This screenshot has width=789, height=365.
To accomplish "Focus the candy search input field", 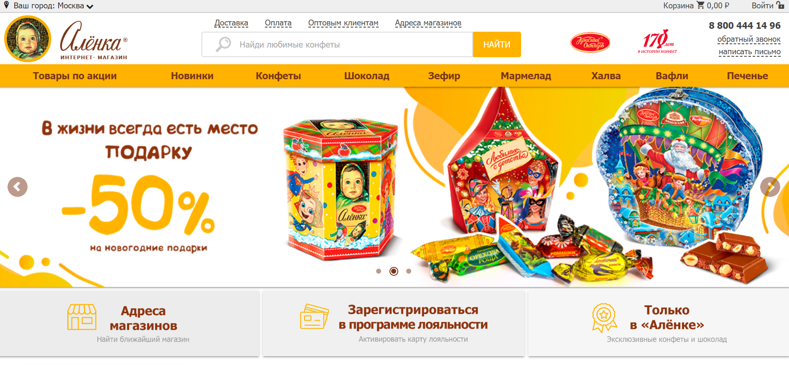I will point(337,45).
